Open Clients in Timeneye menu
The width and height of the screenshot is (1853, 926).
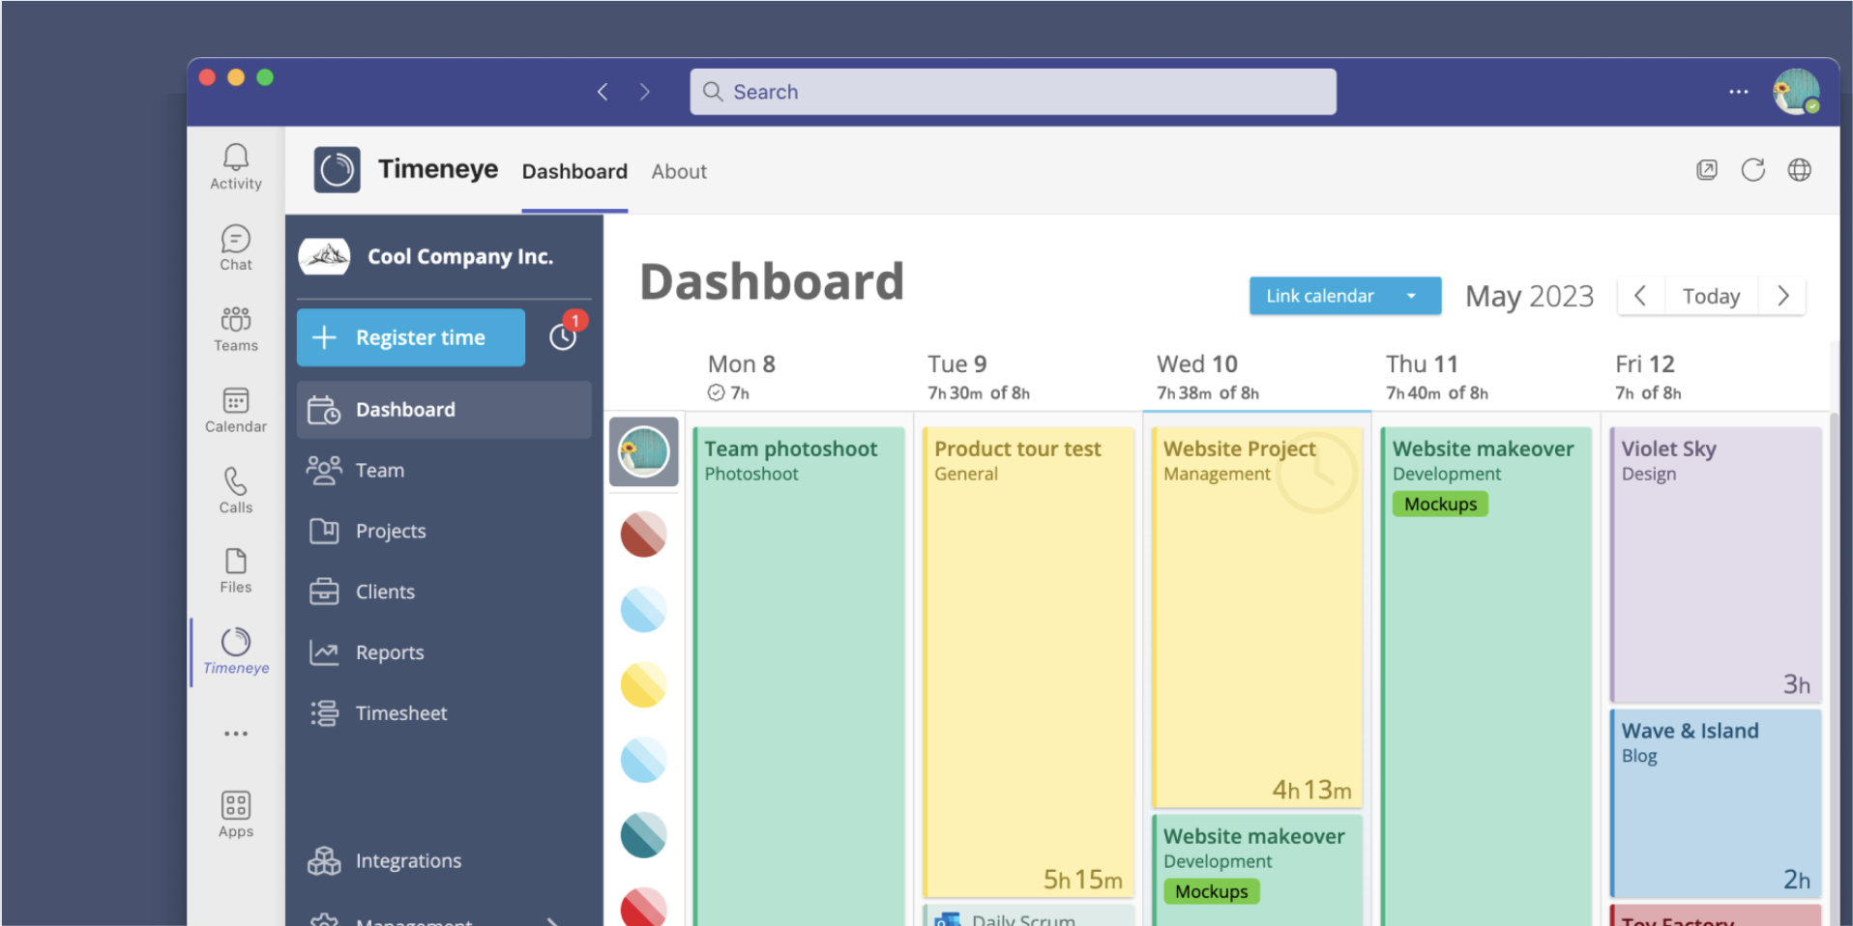[444, 592]
